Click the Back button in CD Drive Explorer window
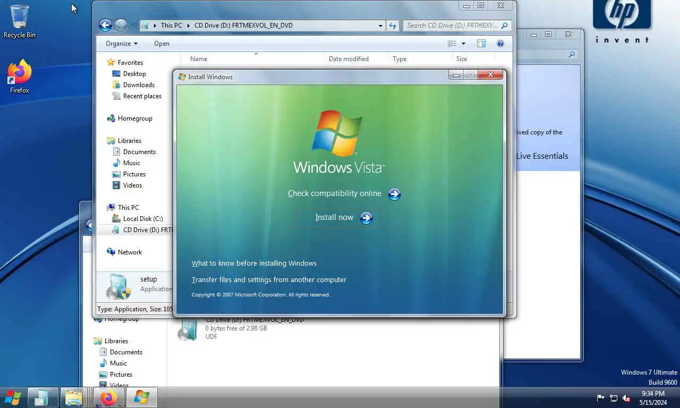Screen dimensions: 680x408 point(105,25)
